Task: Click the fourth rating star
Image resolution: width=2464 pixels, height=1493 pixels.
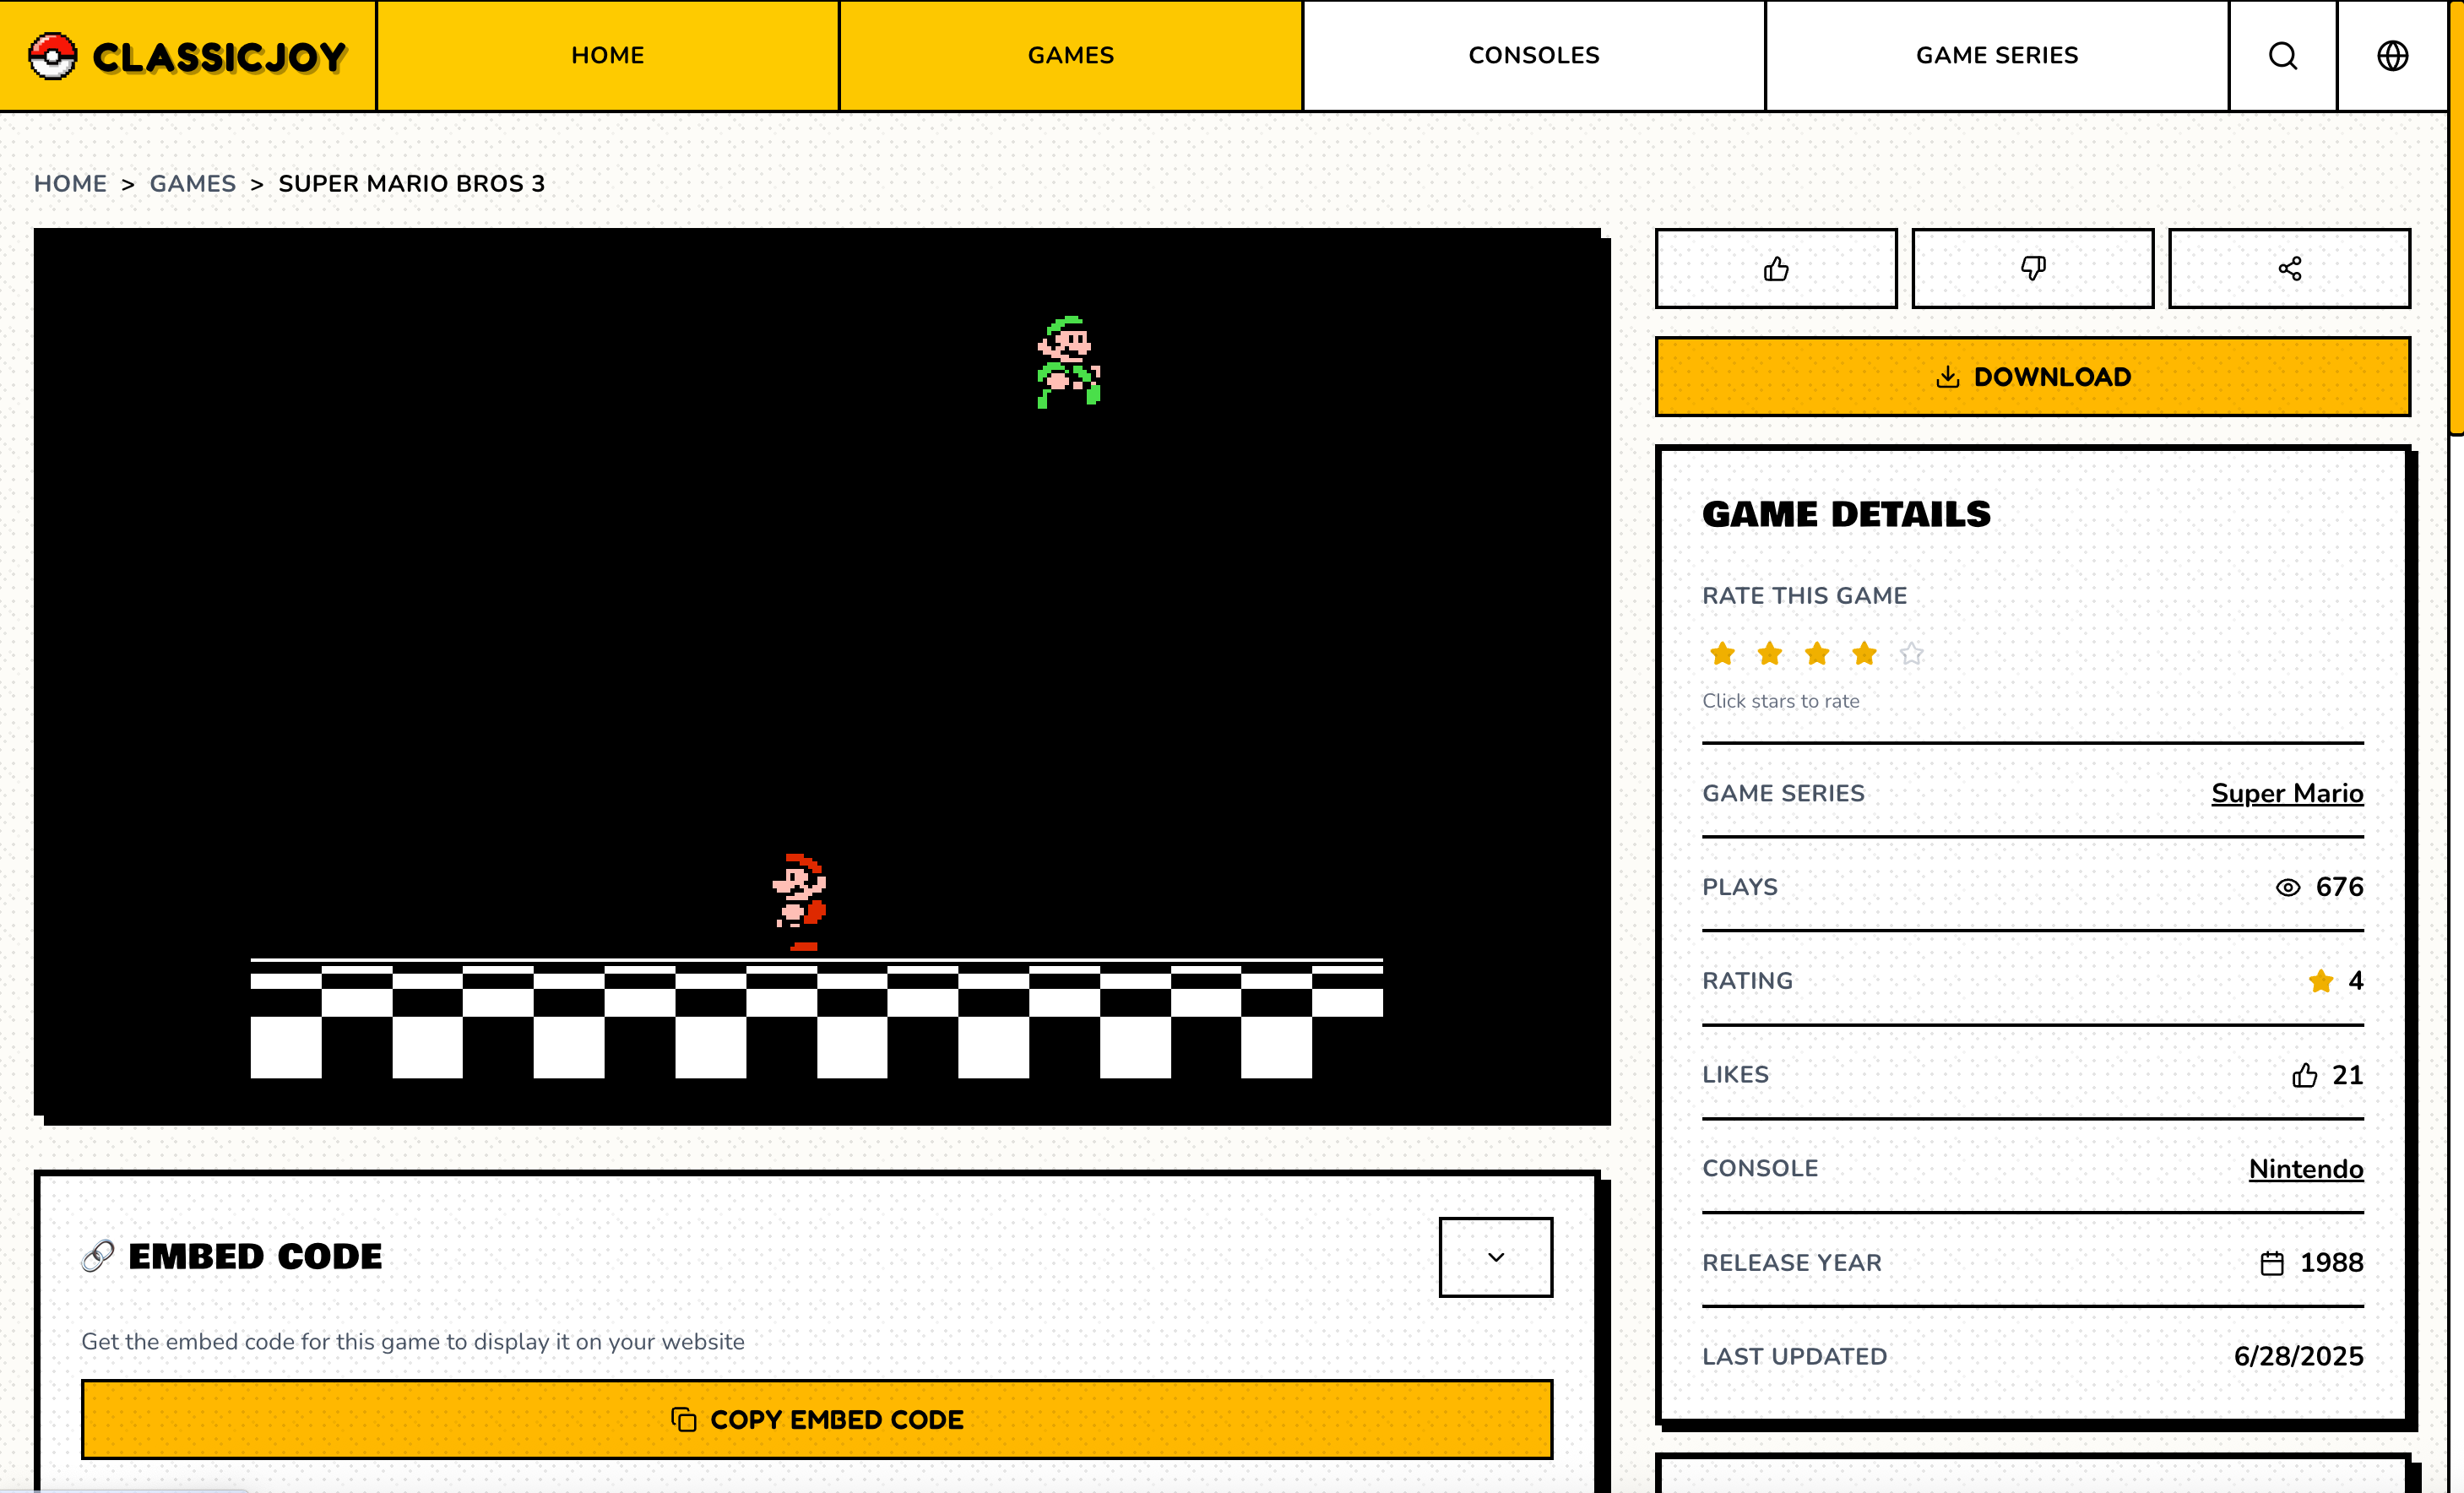Action: [1864, 653]
